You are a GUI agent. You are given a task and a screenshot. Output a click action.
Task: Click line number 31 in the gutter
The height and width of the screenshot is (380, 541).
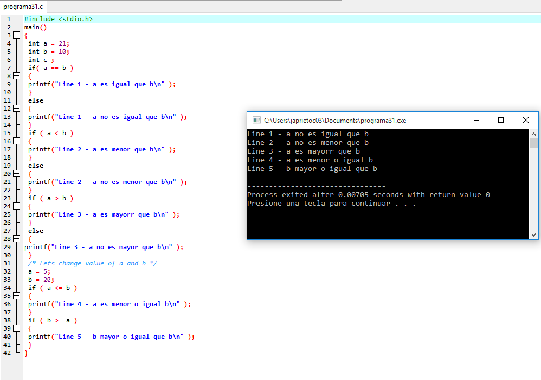tap(7, 263)
